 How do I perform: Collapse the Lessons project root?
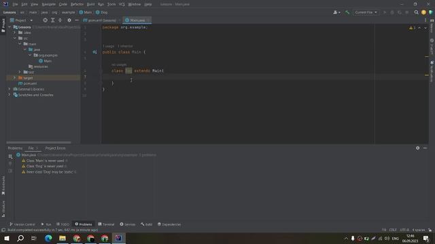pyautogui.click(x=10, y=27)
